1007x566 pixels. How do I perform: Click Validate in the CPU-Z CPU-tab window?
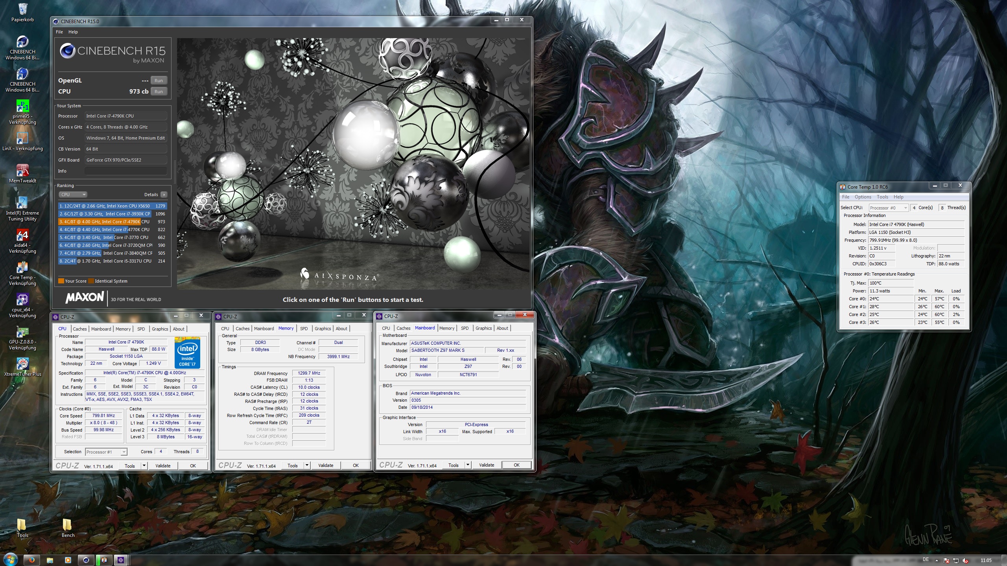[163, 466]
